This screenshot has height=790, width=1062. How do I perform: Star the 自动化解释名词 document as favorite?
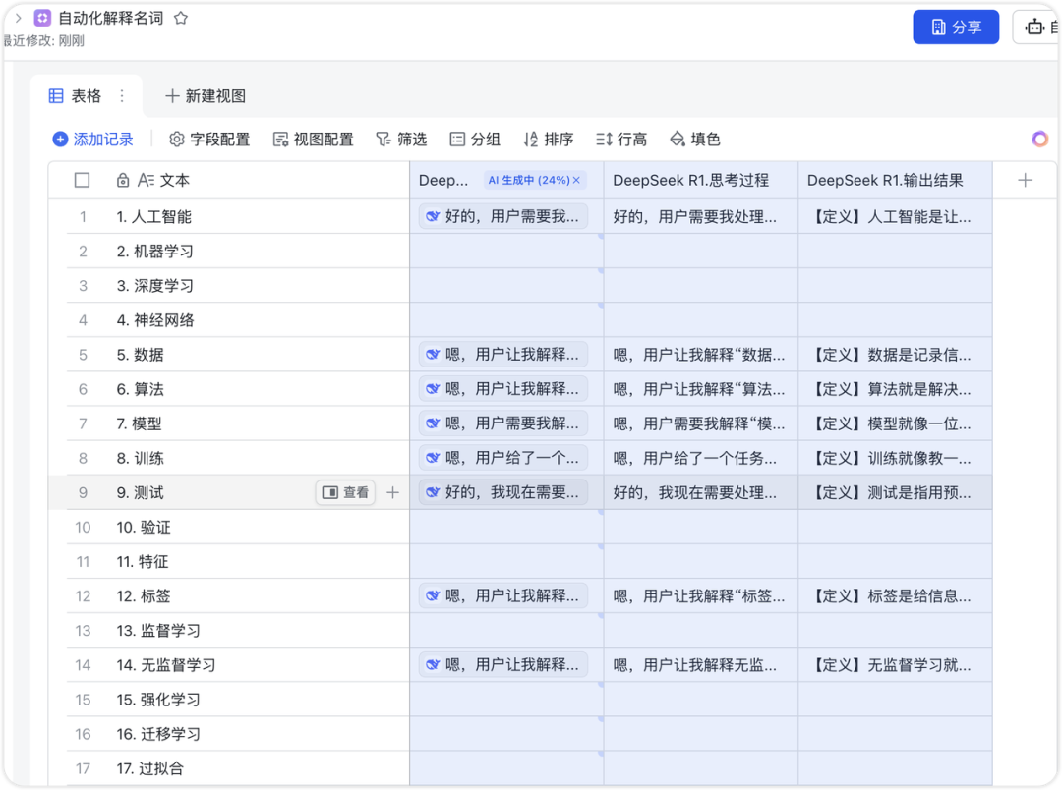tap(181, 19)
